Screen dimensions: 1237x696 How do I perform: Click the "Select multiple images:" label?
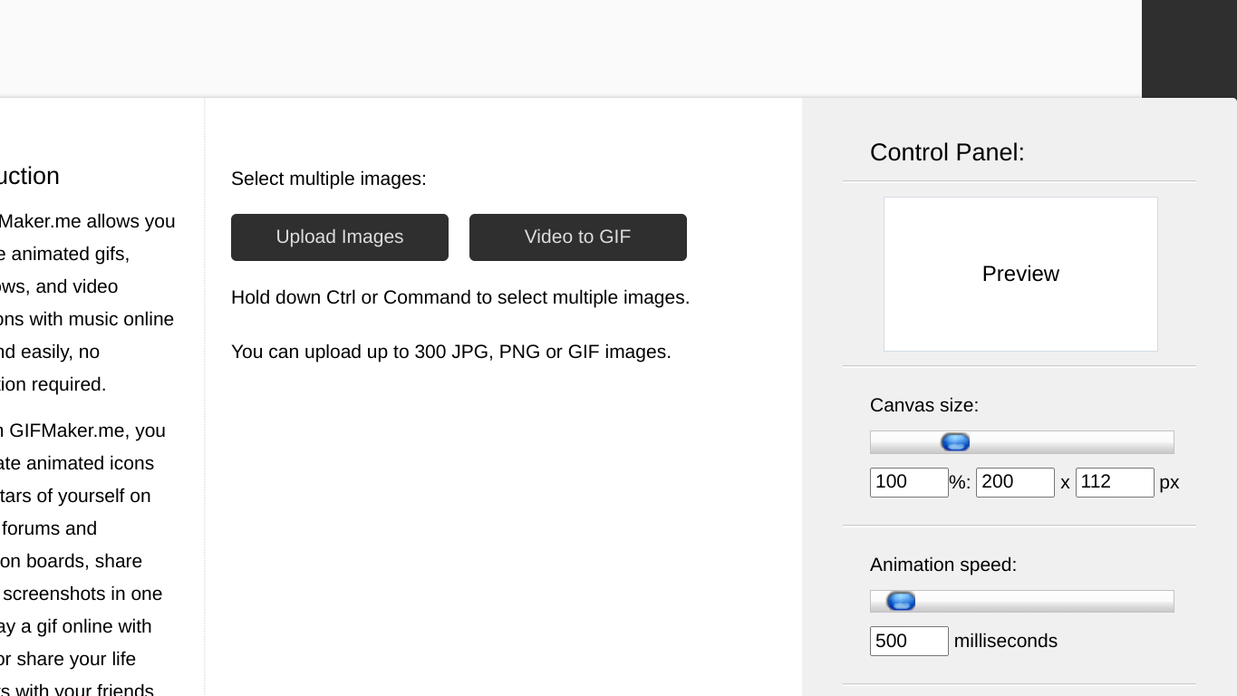click(x=329, y=179)
